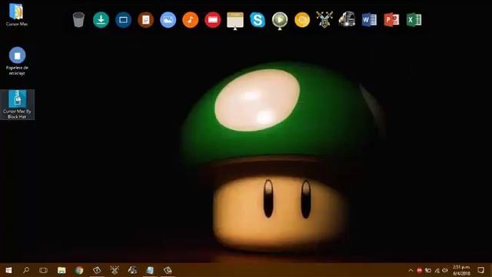Open volume control in system tray

[x=445, y=270]
